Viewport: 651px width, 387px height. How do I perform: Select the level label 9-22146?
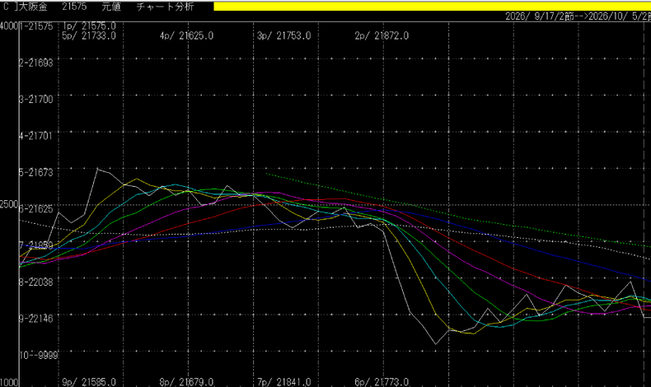point(36,319)
